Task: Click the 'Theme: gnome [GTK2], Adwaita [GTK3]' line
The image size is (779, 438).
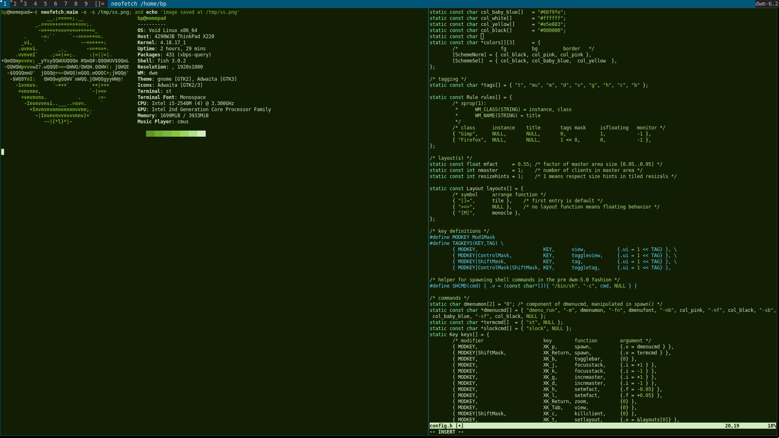Action: tap(187, 79)
